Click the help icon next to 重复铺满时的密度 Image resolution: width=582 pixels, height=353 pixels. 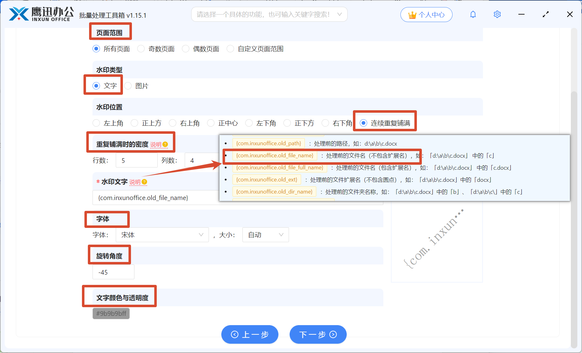point(165,144)
